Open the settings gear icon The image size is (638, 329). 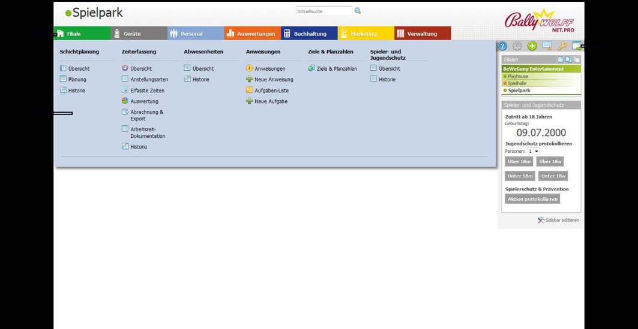(517, 46)
